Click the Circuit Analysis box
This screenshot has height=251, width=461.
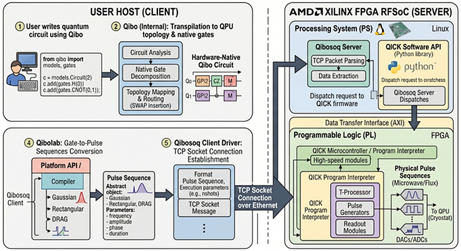[x=151, y=52]
